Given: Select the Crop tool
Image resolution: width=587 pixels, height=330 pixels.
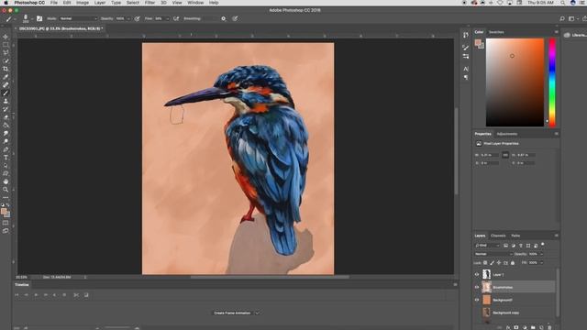Looking at the screenshot, I should coord(6,69).
